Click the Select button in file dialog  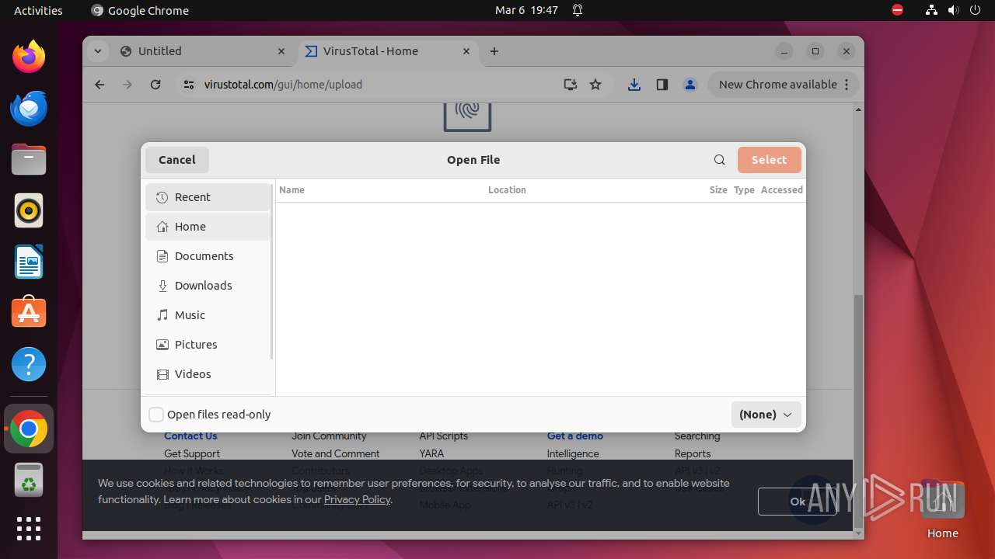pyautogui.click(x=769, y=160)
